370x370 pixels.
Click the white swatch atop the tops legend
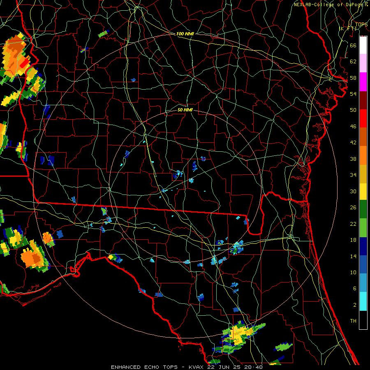click(363, 45)
